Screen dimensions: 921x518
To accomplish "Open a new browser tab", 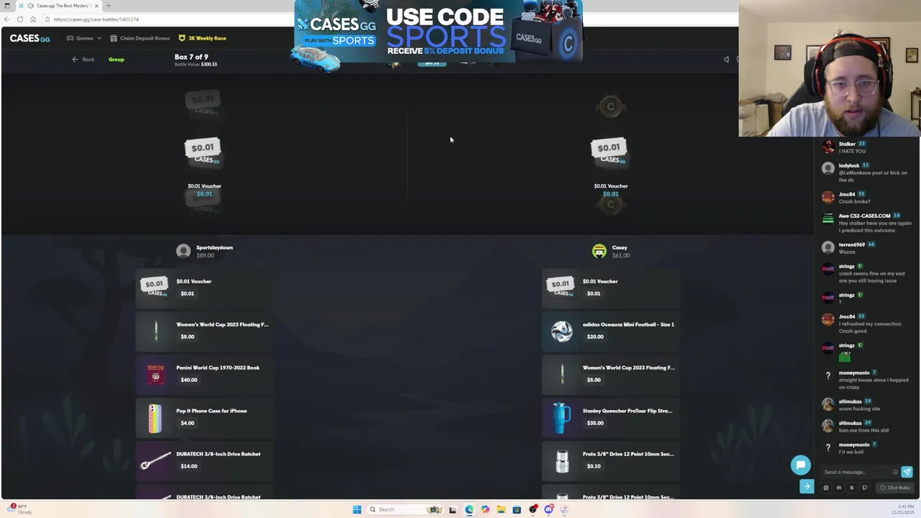I will tap(108, 6).
